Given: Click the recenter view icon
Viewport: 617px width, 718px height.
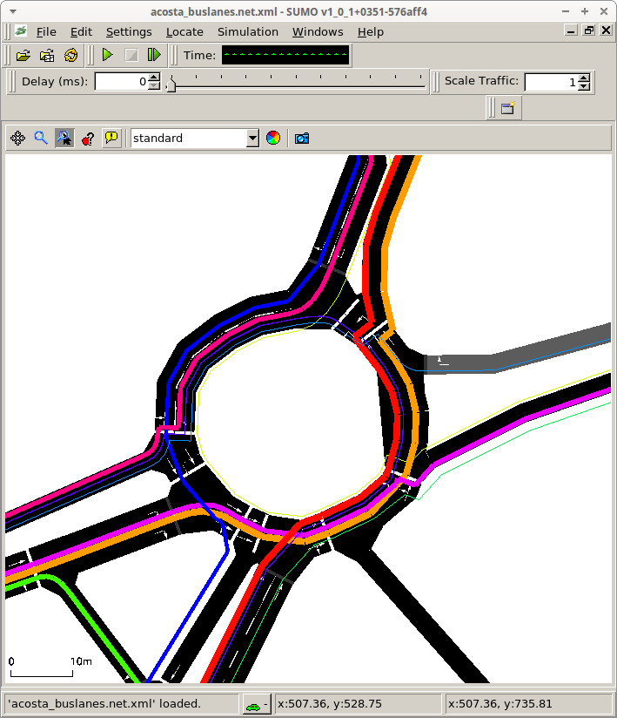Looking at the screenshot, I should click(17, 138).
